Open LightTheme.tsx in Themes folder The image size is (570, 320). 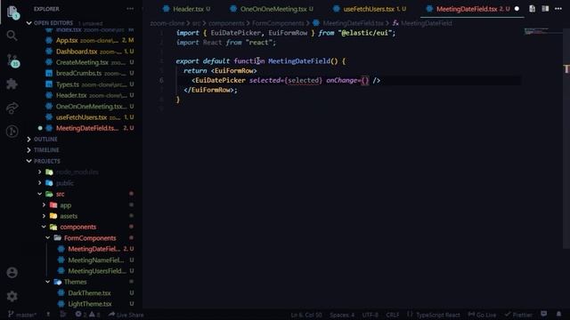click(x=90, y=304)
